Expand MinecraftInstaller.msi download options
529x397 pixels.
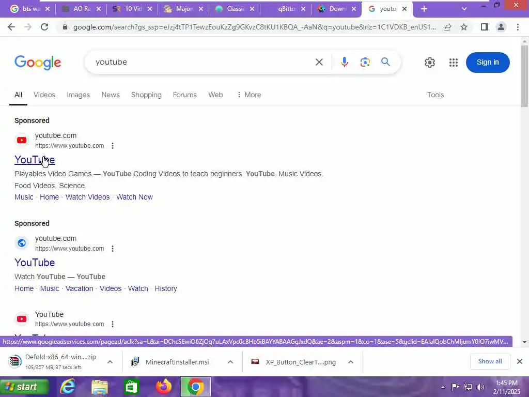pyautogui.click(x=230, y=362)
